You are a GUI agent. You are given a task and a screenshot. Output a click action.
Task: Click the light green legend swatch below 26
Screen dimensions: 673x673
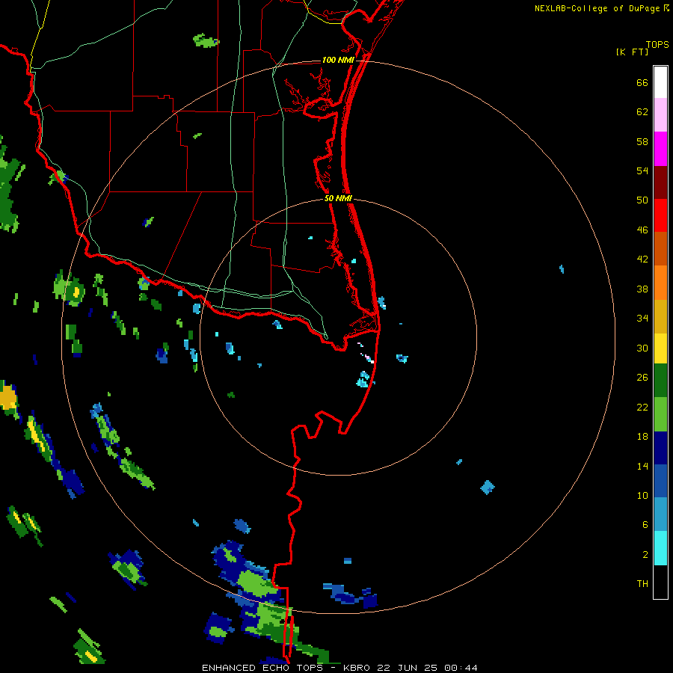pyautogui.click(x=660, y=414)
